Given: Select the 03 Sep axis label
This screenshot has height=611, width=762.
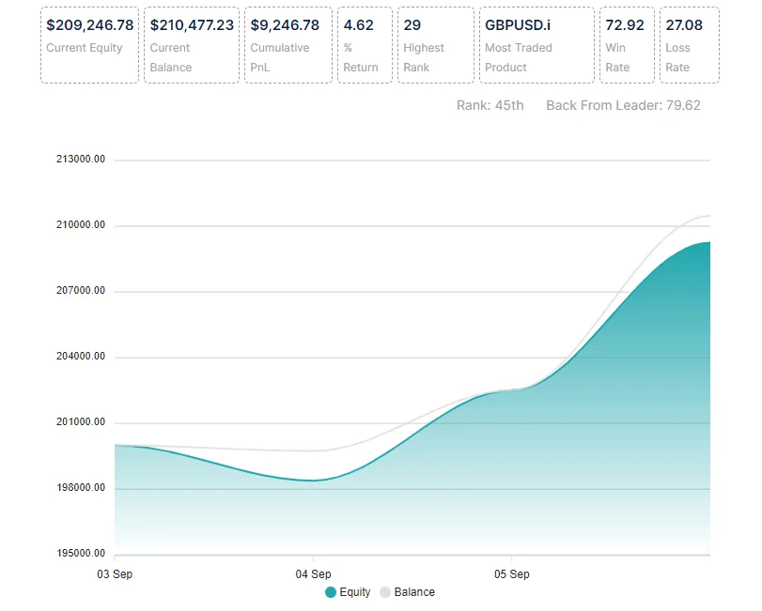Looking at the screenshot, I should 115,573.
